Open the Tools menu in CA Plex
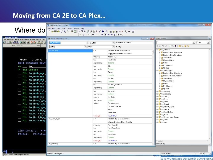The image size is (213, 160). tap(70, 28)
